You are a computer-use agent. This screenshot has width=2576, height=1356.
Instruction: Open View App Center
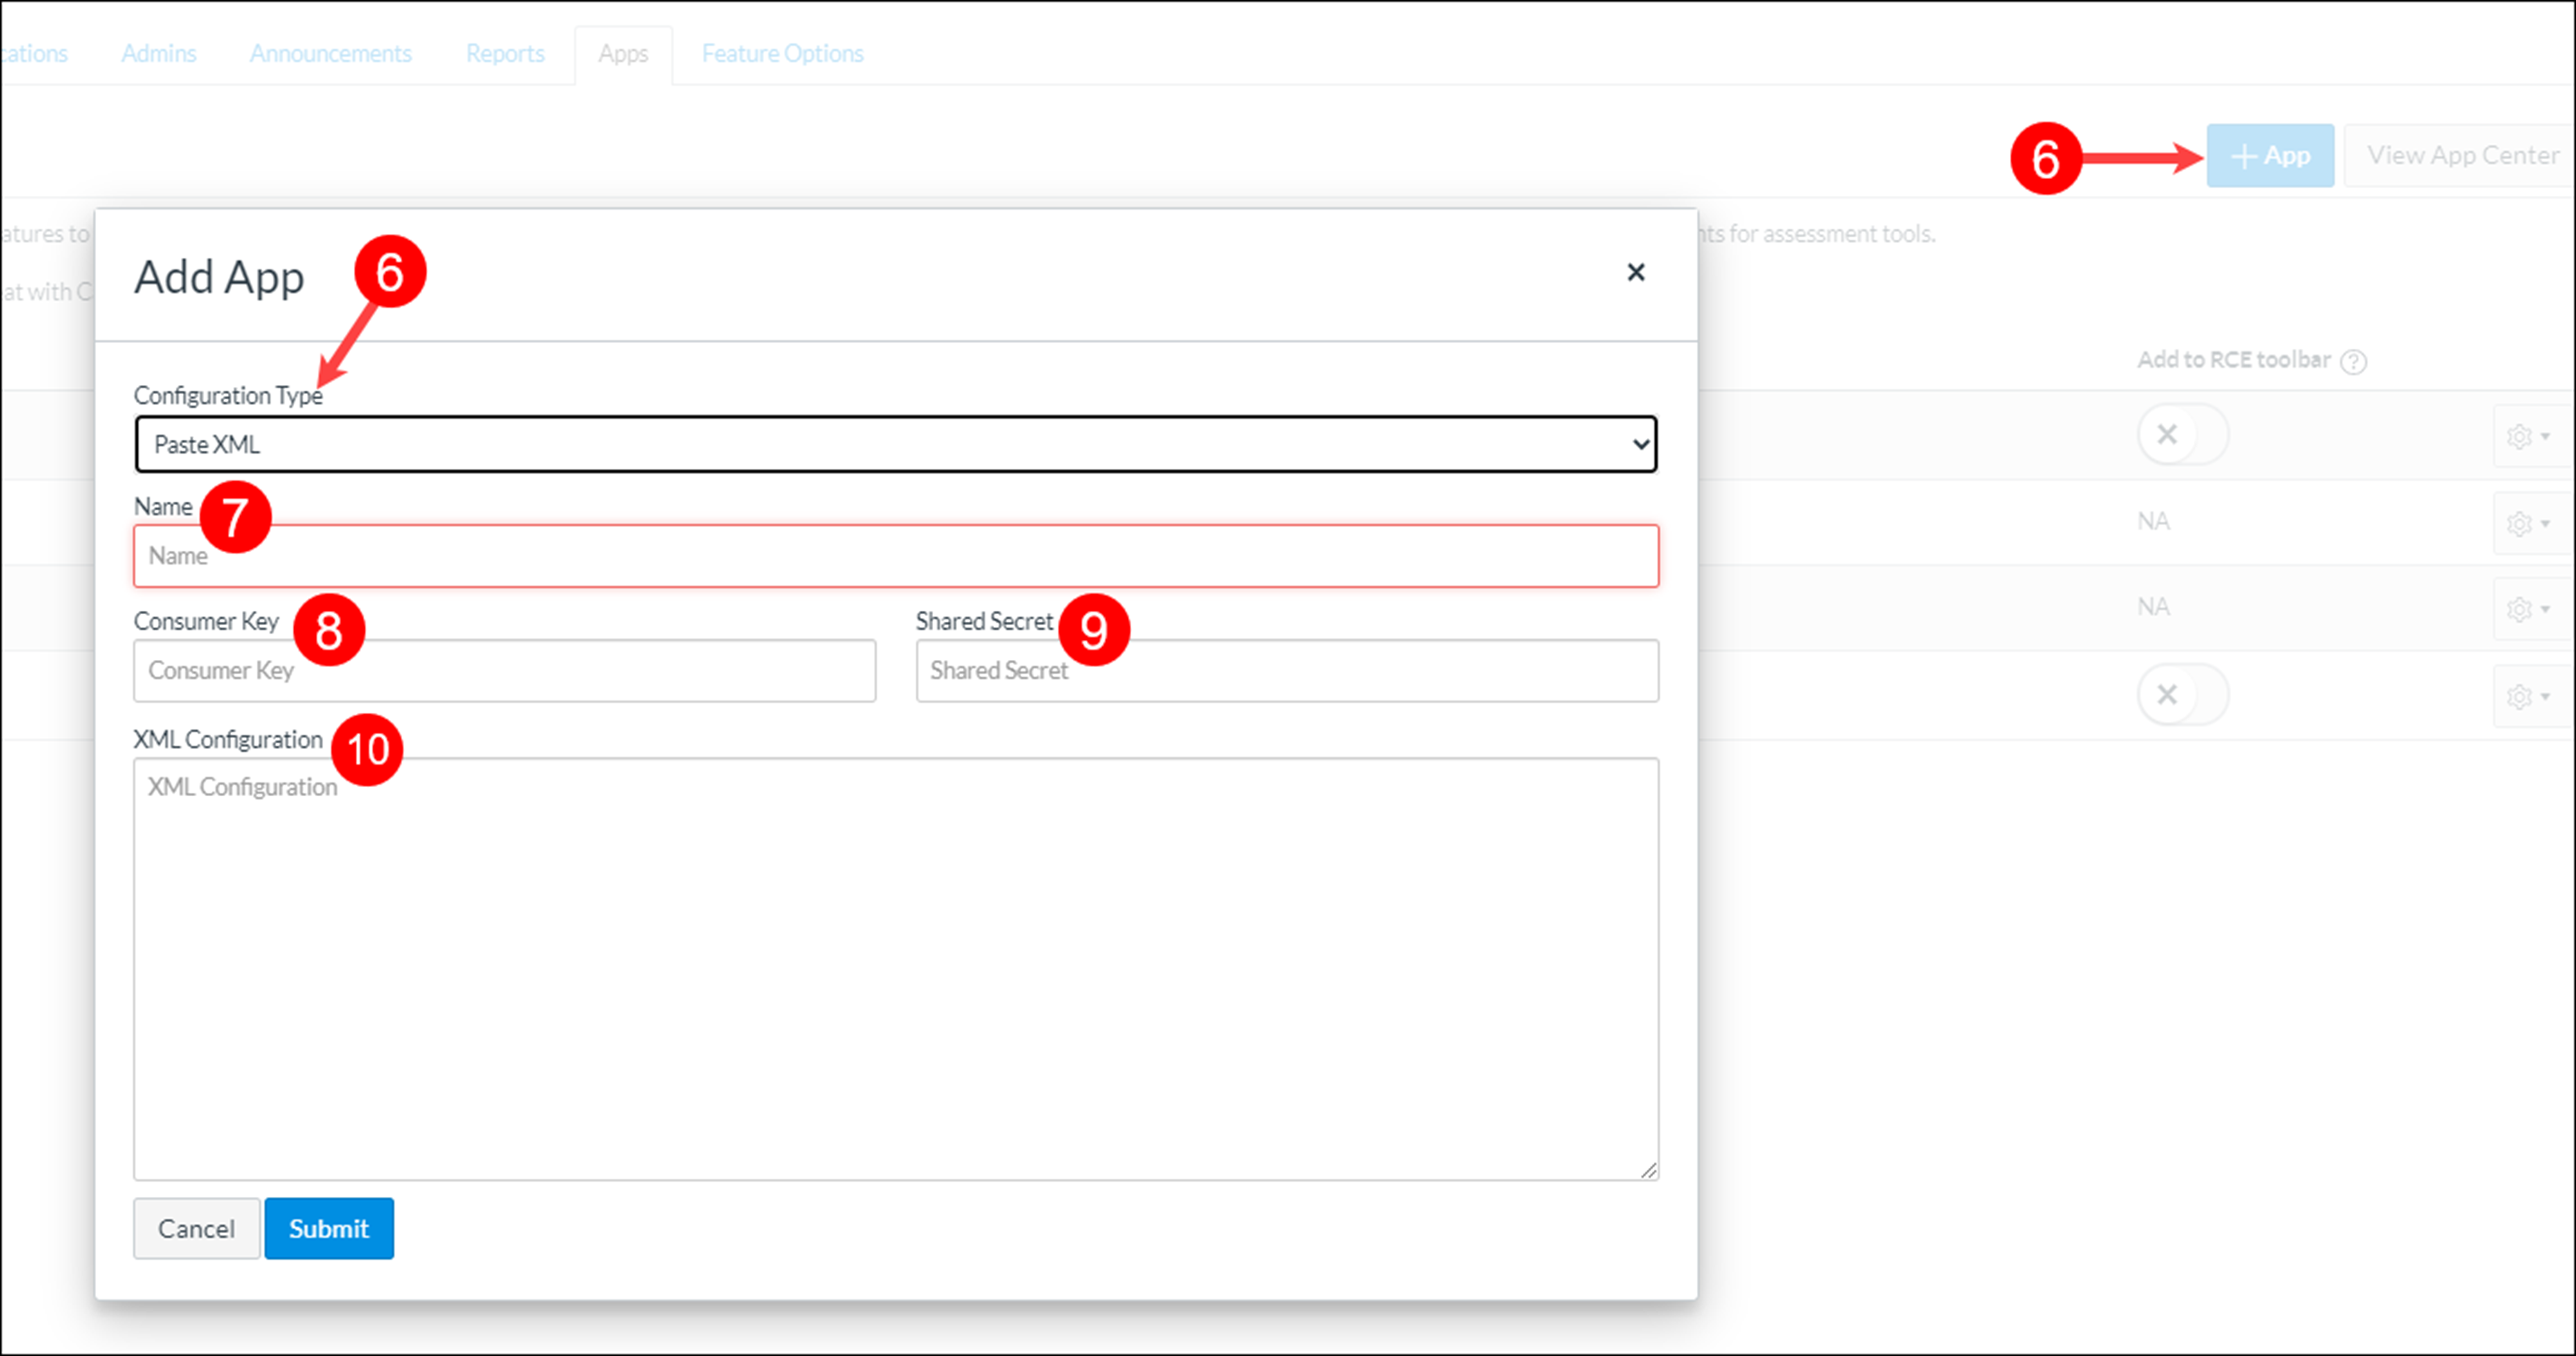(2462, 156)
